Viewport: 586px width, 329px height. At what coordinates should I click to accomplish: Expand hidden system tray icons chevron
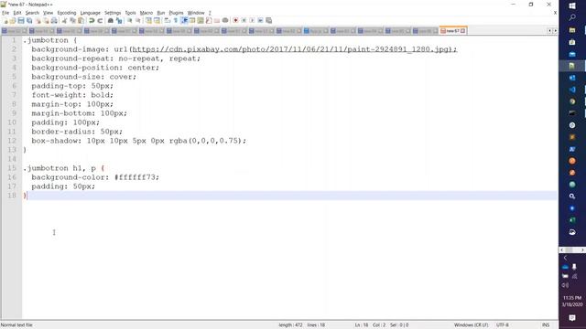[565, 258]
